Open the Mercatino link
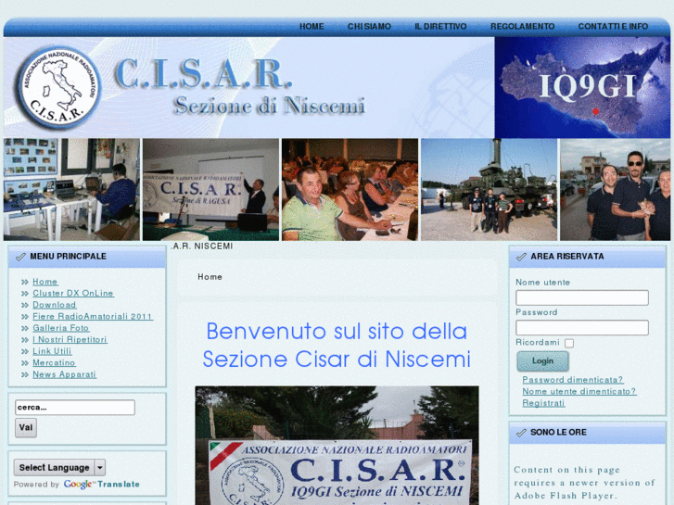The height and width of the screenshot is (505, 674). point(54,363)
